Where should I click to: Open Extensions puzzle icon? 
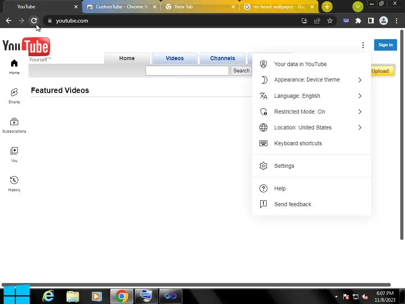(358, 21)
